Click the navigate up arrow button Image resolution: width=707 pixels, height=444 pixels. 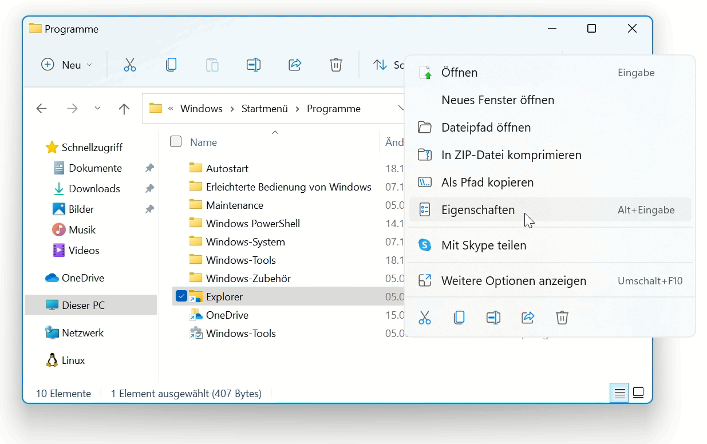click(x=124, y=108)
